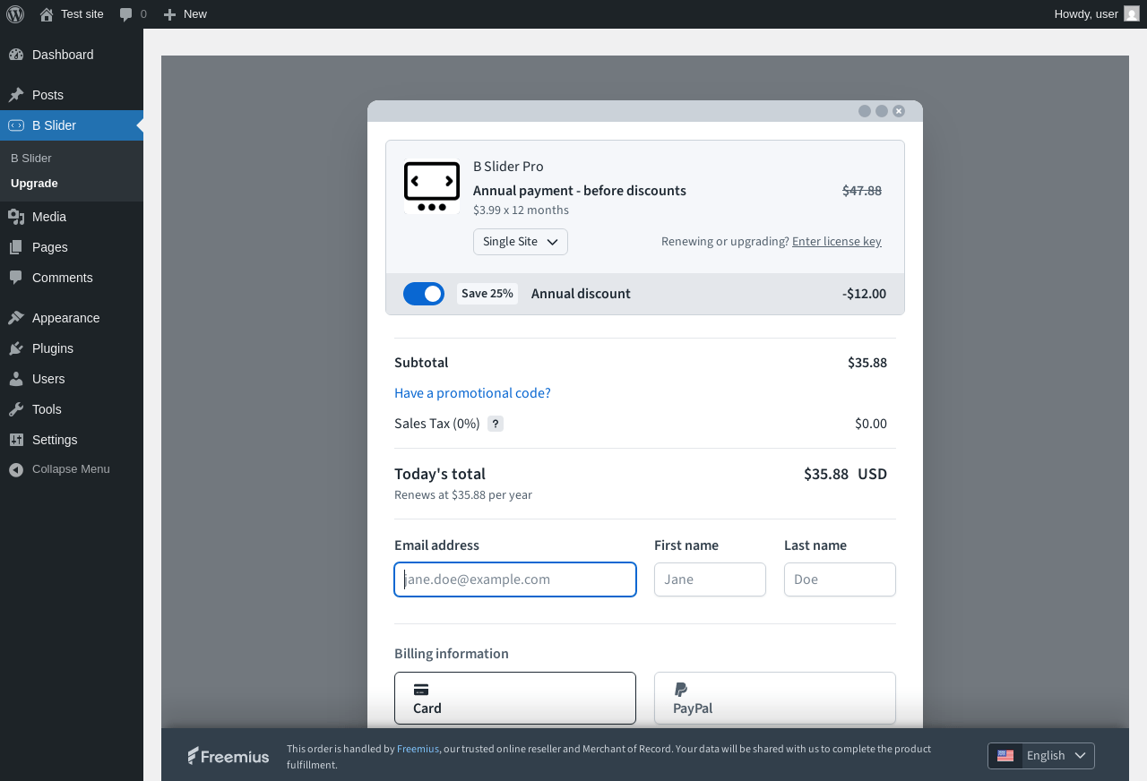Click the Tools wrench icon
Viewport: 1147px width, 781px height.
tap(16, 409)
